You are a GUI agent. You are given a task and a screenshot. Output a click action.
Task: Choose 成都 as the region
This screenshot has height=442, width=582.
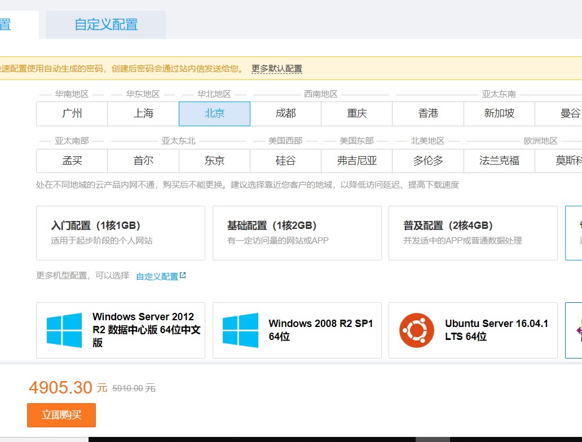click(x=285, y=113)
